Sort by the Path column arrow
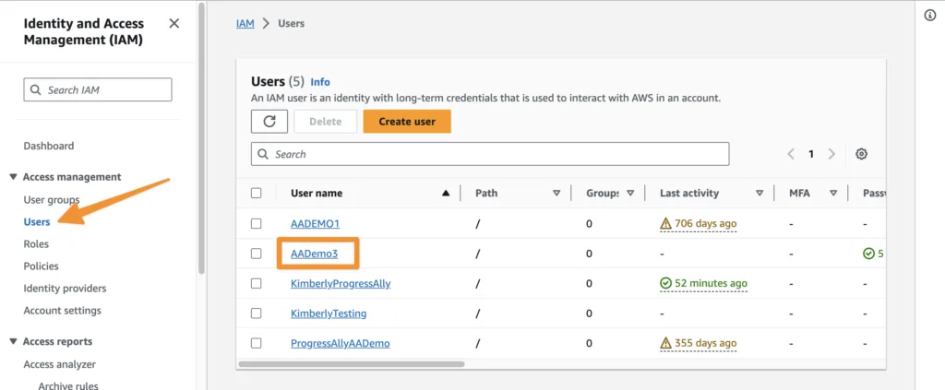This screenshot has width=945, height=390. [556, 194]
